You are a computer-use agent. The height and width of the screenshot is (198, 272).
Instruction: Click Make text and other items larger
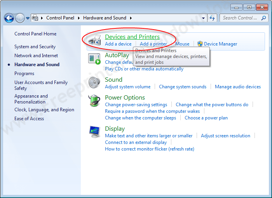click(149, 136)
